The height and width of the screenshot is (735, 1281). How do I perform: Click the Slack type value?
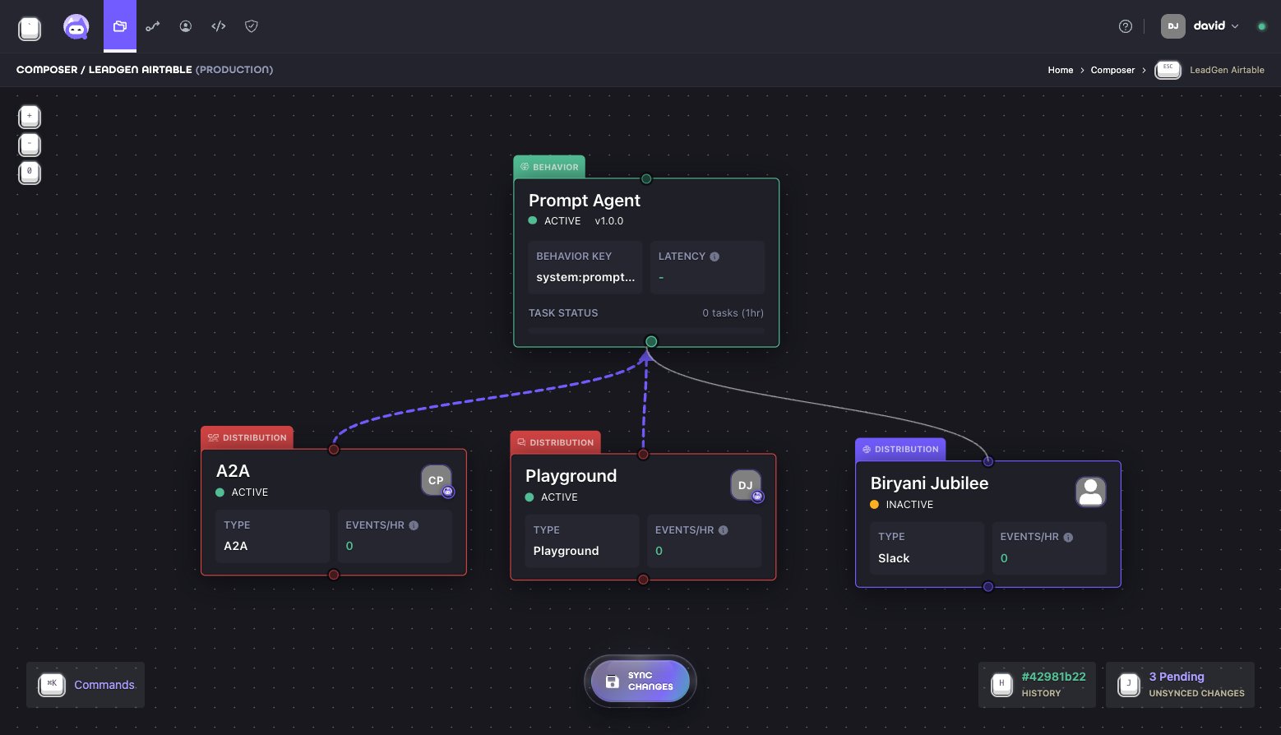(894, 558)
